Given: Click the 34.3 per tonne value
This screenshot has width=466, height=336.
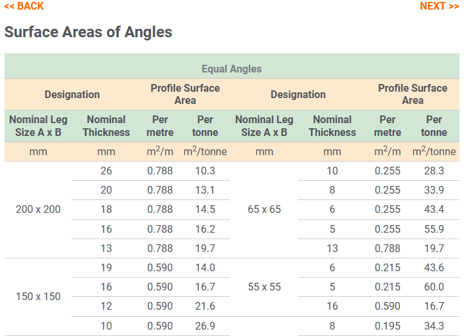Looking at the screenshot, I should pos(434,326).
